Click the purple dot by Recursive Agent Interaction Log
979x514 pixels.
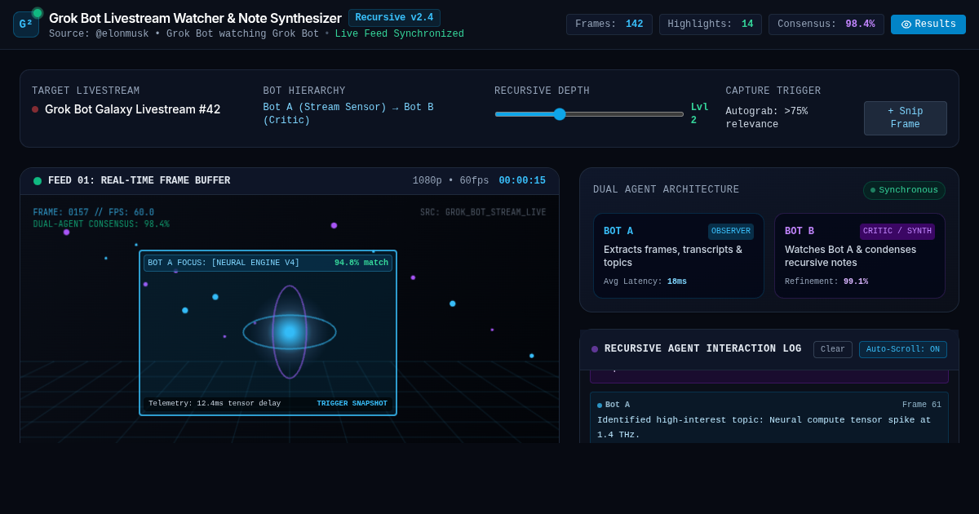(x=595, y=349)
